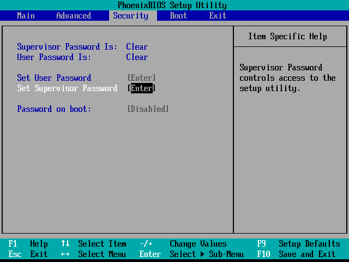
Task: Select the Set Supervisor Password item
Action: pos(67,88)
